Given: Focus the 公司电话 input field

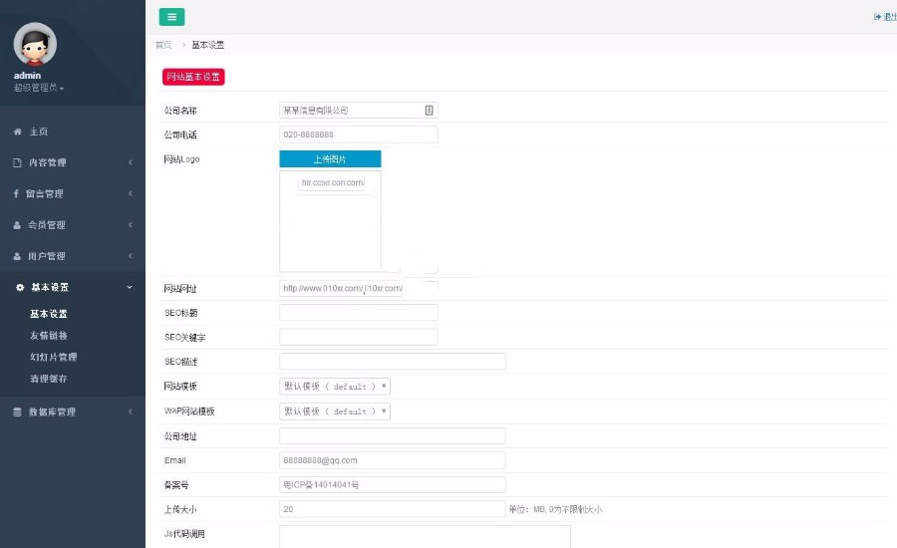Looking at the screenshot, I should 359,135.
